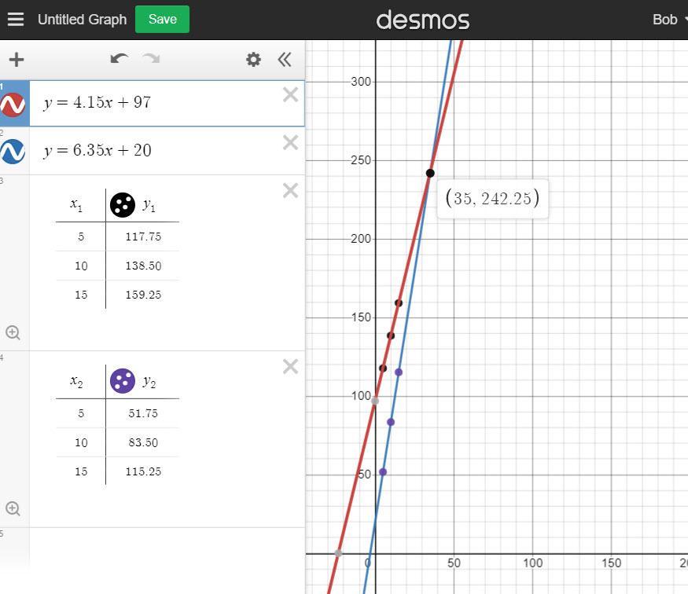Click the black data point at x=15
The image size is (688, 594).
399,303
